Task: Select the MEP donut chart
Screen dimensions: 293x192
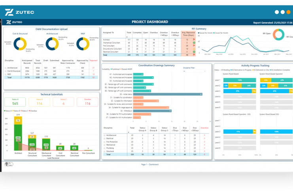Action: 83,44
